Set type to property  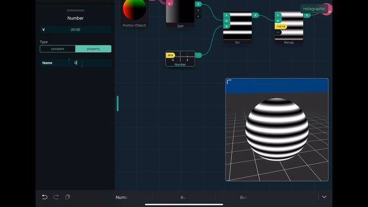[93, 49]
